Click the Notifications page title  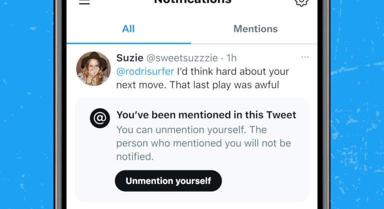pyautogui.click(x=192, y=1)
